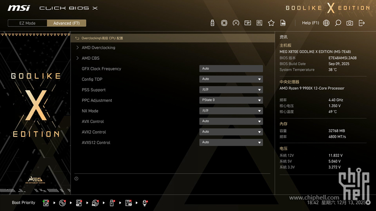Expand the AMD CBS submenu
The height and width of the screenshot is (211, 376).
point(91,58)
